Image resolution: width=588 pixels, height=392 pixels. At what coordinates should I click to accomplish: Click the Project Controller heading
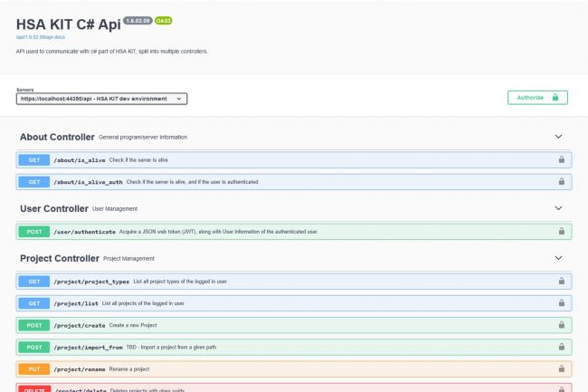pos(59,258)
